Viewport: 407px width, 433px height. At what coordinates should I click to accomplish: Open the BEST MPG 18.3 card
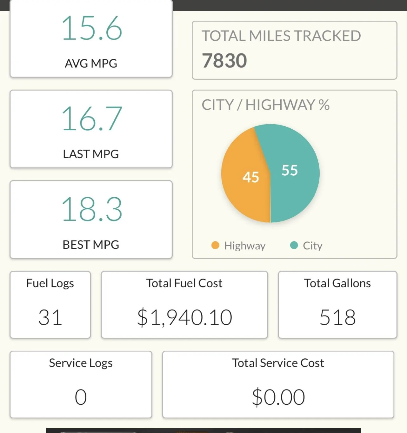tap(91, 220)
